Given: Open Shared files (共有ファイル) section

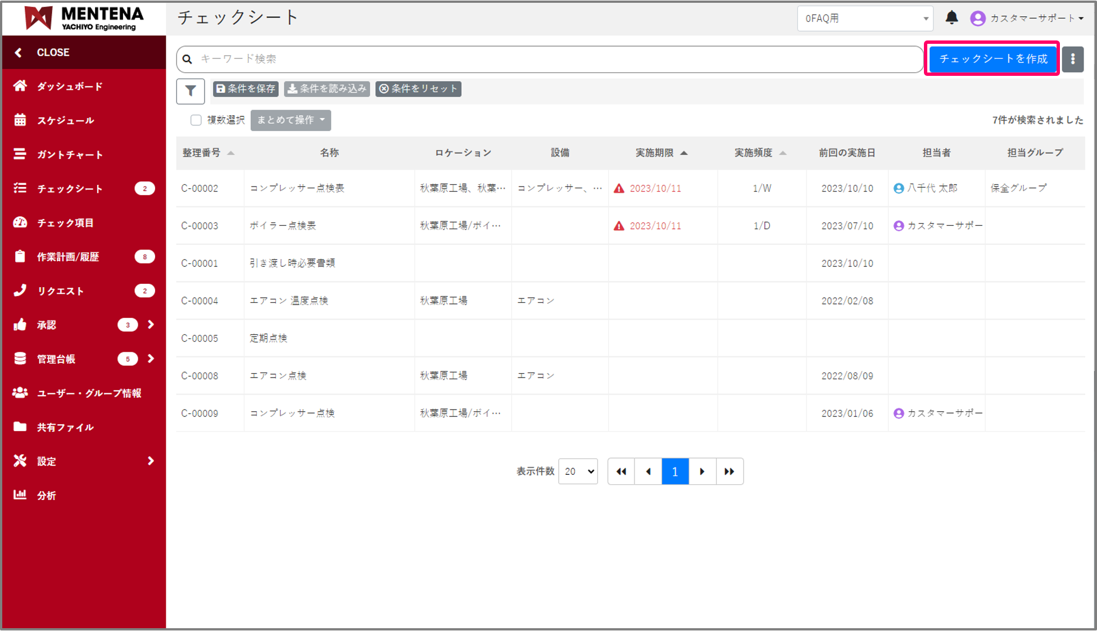Looking at the screenshot, I should [65, 427].
